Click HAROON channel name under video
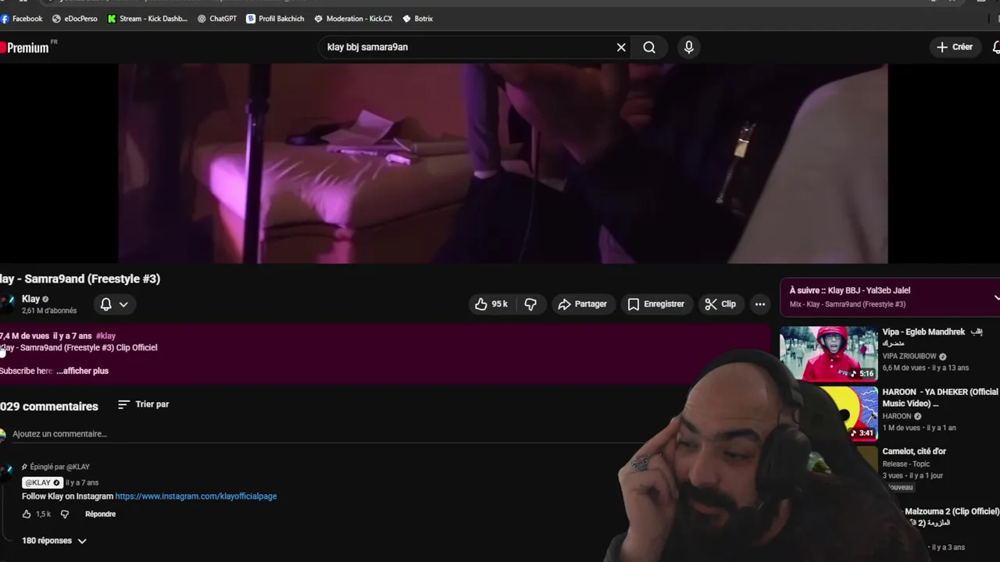The height and width of the screenshot is (562, 1000). click(x=897, y=417)
